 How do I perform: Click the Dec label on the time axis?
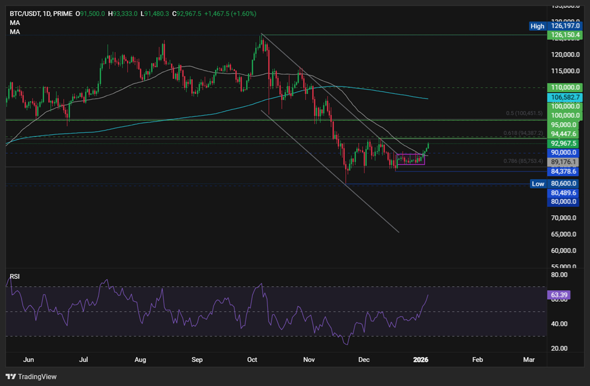coord(364,360)
